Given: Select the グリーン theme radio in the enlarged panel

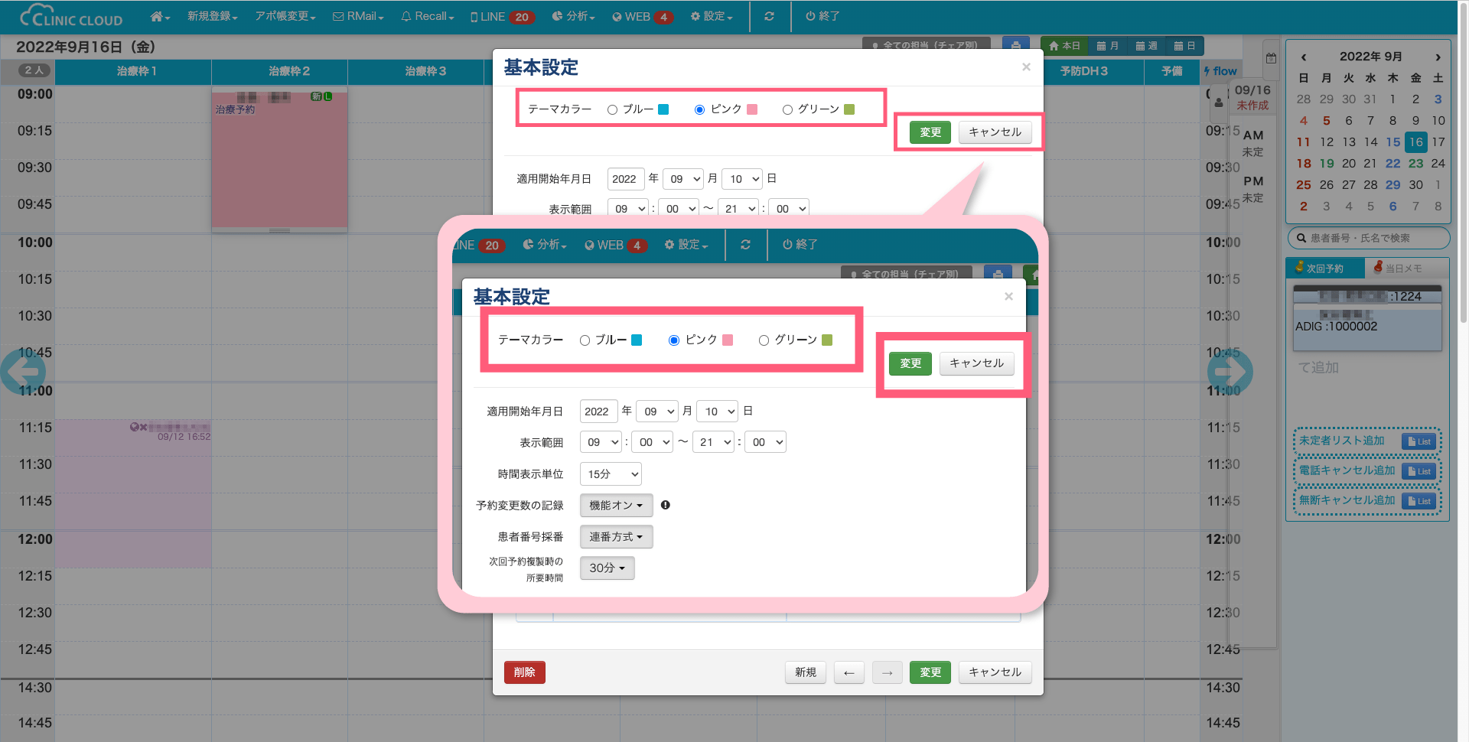Looking at the screenshot, I should pos(764,340).
